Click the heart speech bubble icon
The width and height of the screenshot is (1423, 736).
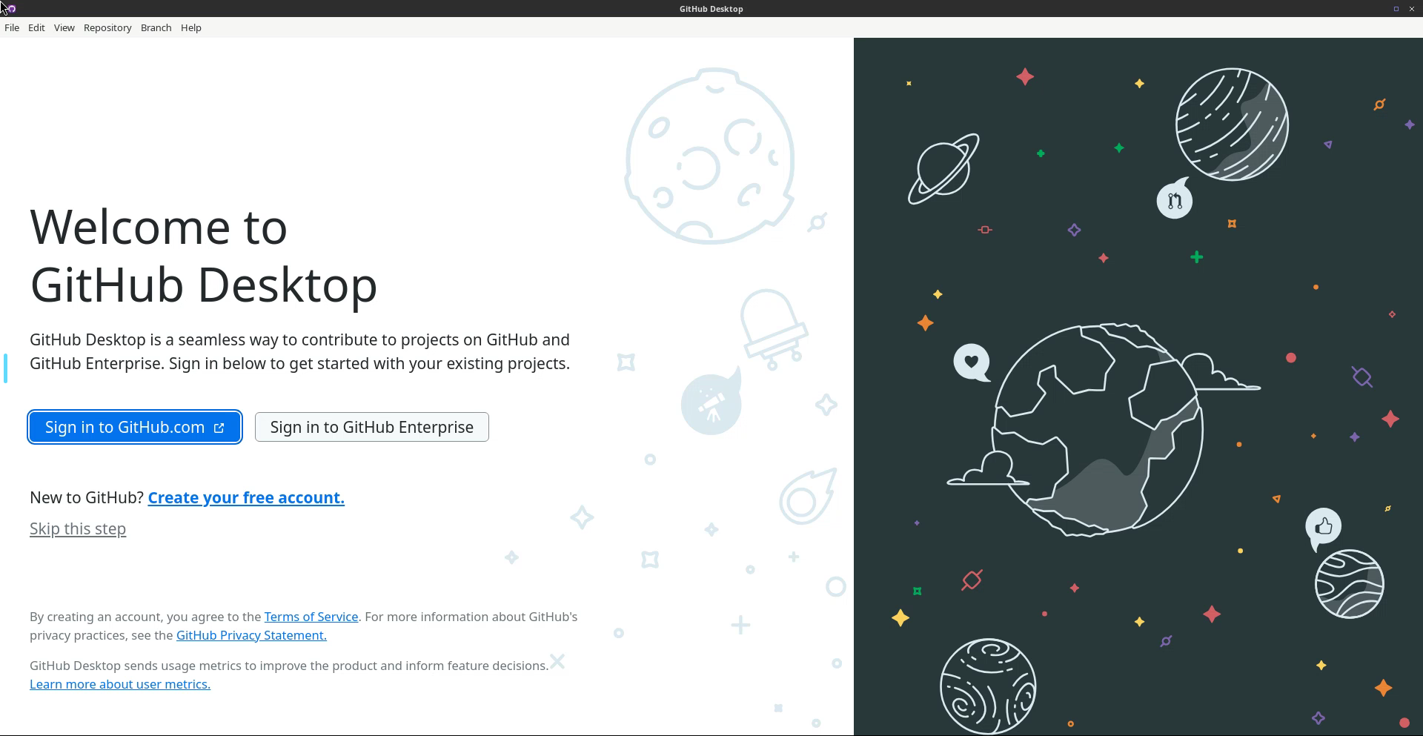click(x=971, y=362)
